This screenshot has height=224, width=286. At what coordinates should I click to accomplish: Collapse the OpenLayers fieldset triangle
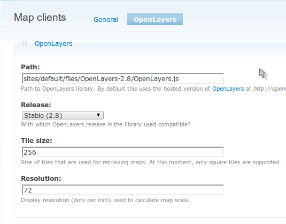click(25, 44)
